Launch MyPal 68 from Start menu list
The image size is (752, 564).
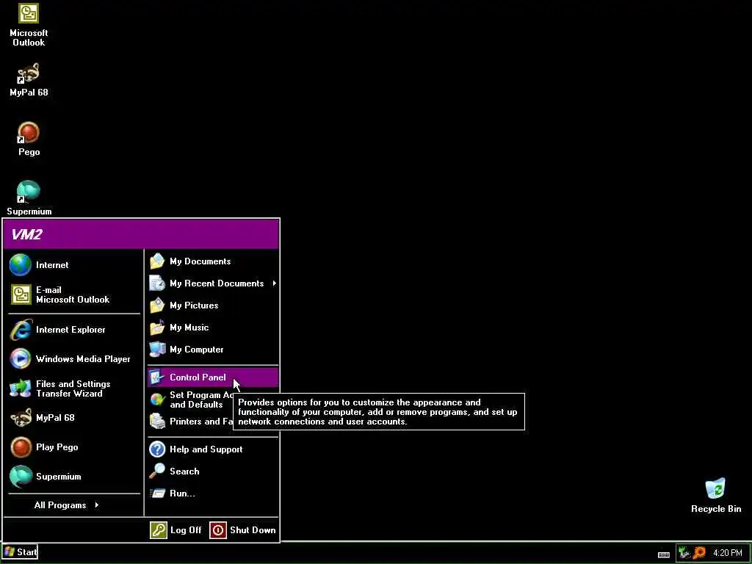74,418
